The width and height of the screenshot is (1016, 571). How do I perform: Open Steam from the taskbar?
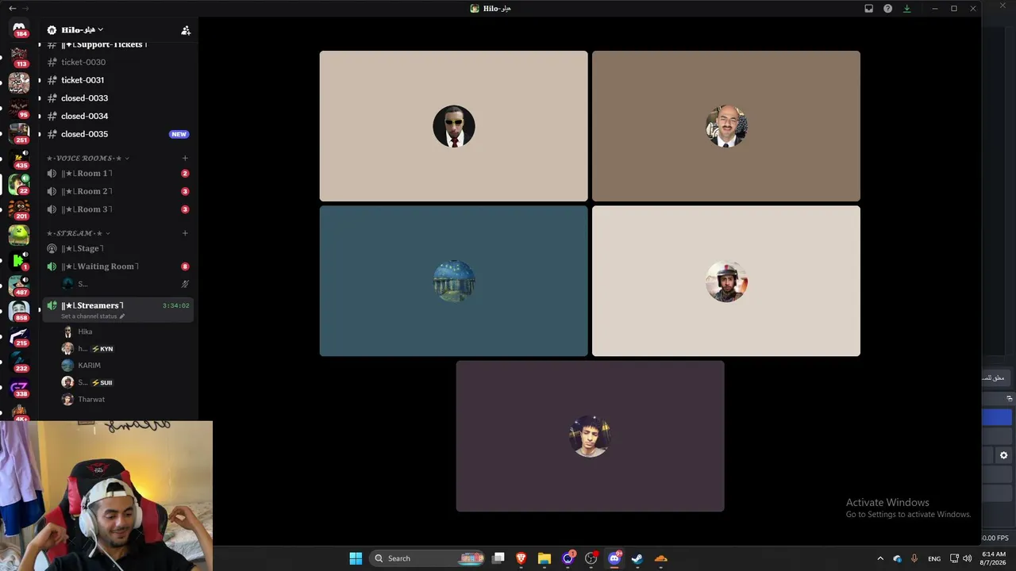(x=637, y=558)
